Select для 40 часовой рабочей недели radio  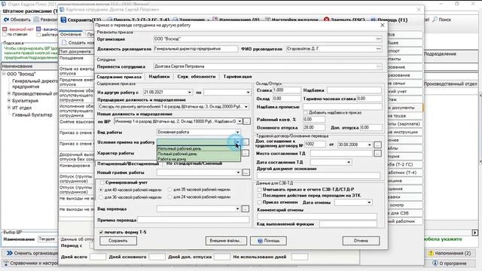[x=101, y=190]
